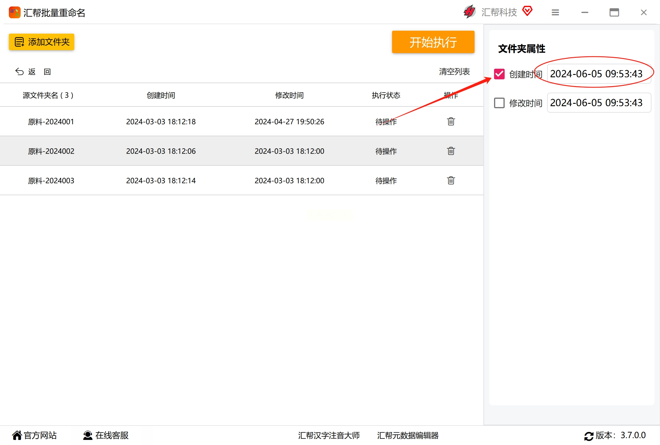Uncheck the 创建时间 checkbox
This screenshot has width=660, height=445.
pyautogui.click(x=499, y=74)
